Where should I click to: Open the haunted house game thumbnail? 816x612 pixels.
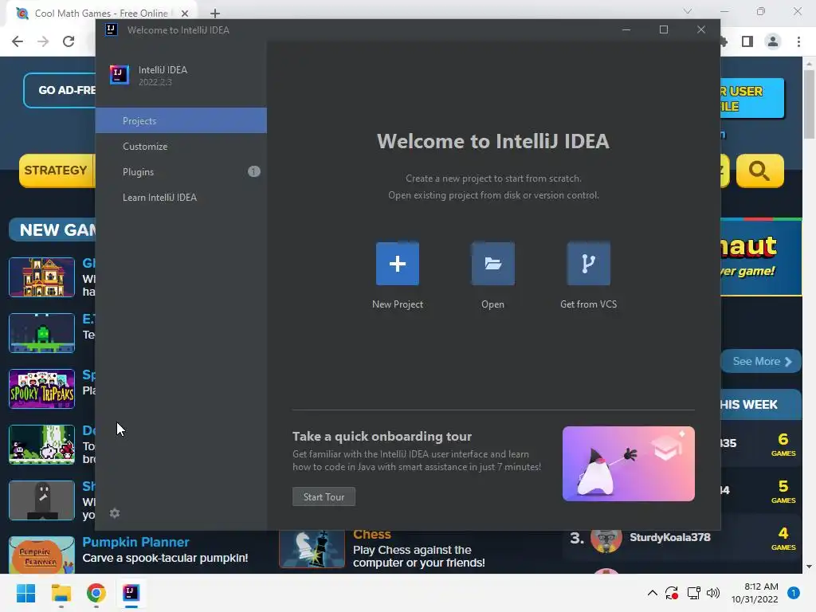click(41, 277)
